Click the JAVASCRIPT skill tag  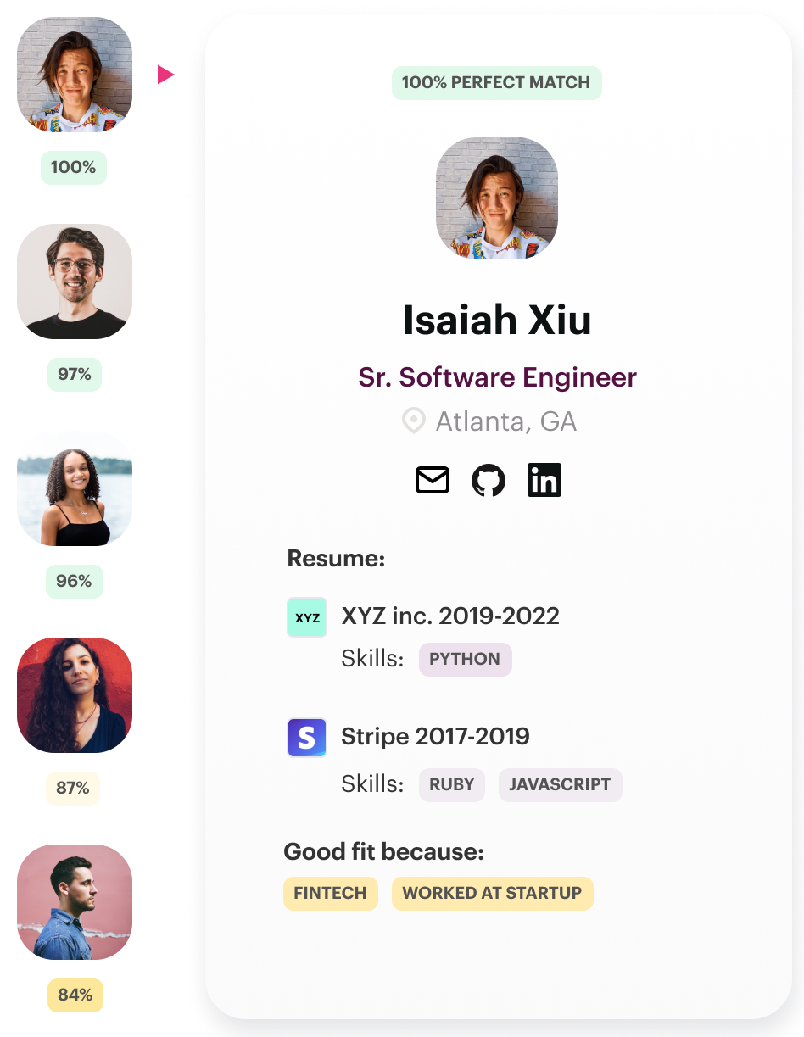[x=560, y=785]
